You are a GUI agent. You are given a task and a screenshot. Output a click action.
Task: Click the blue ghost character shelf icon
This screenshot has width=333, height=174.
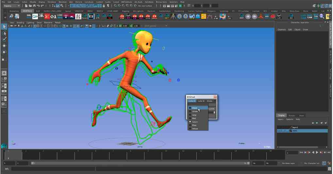click(198, 16)
